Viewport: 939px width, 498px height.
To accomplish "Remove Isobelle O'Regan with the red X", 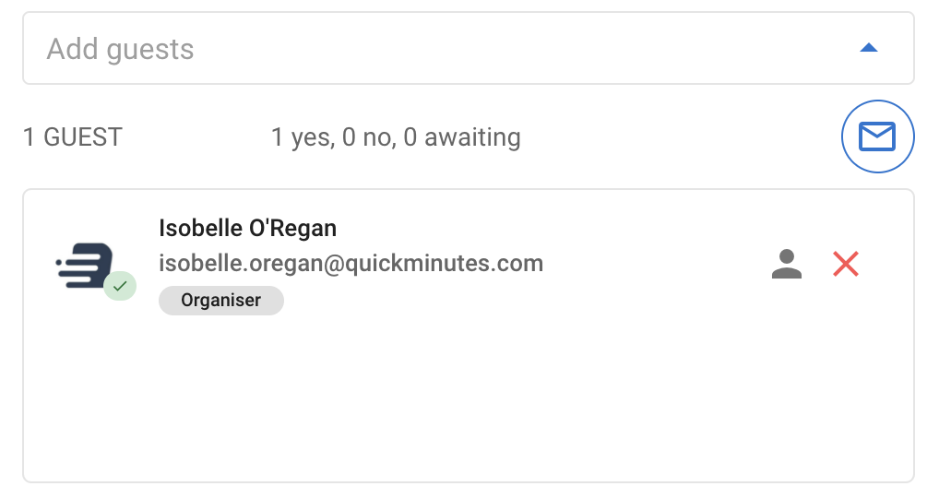I will point(846,264).
